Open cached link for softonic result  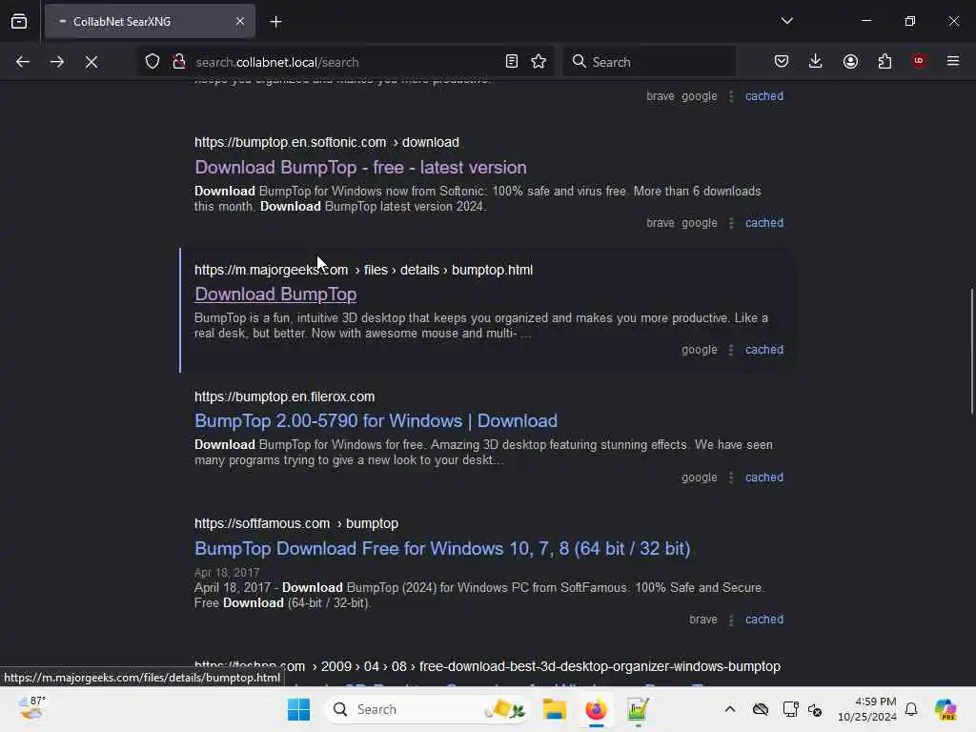point(764,223)
